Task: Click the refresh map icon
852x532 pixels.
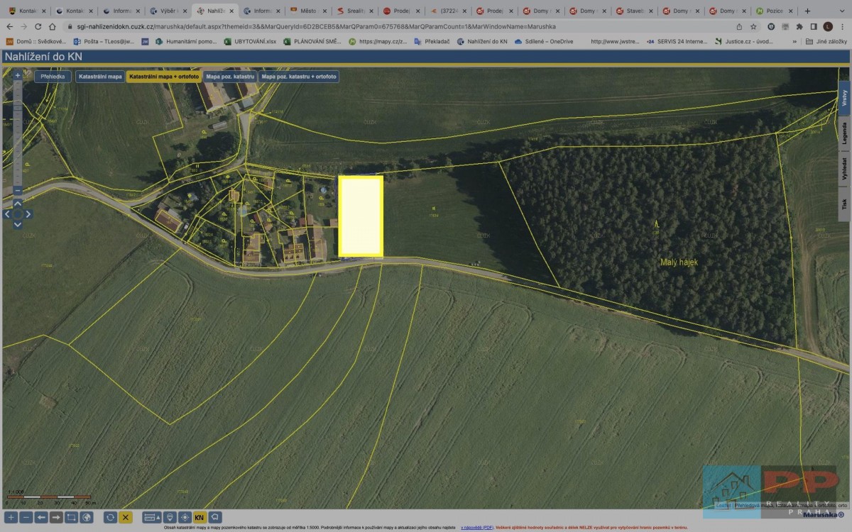Action: 110,518
